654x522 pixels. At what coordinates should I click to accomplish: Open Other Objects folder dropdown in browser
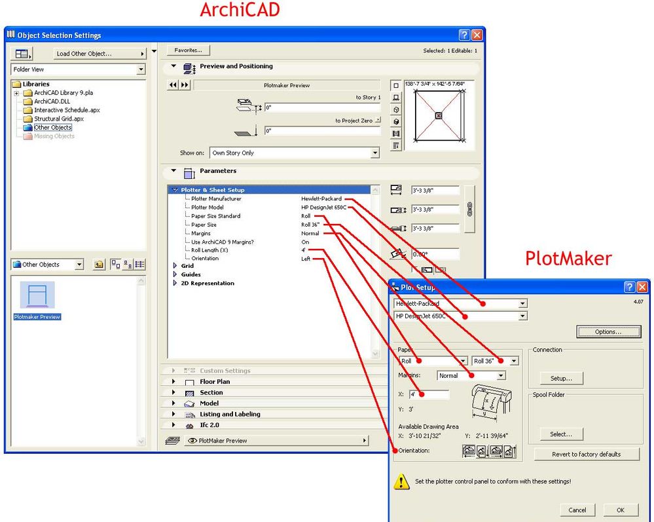(79, 265)
